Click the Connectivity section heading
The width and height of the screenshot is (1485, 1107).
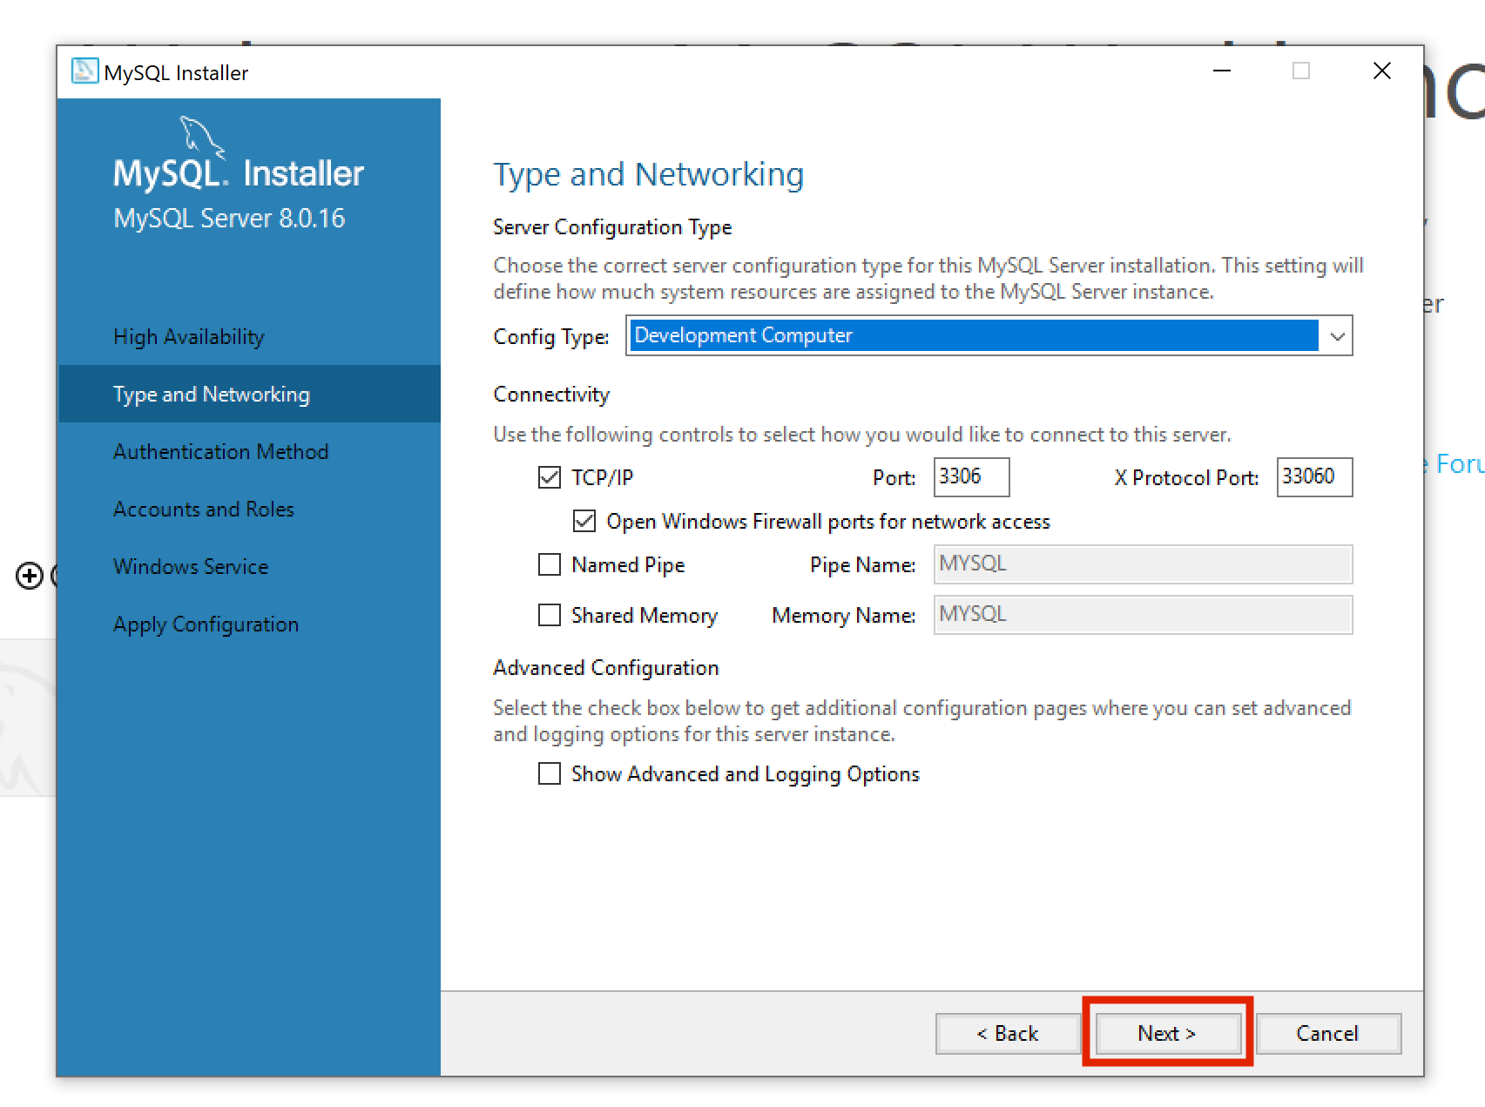pos(551,395)
